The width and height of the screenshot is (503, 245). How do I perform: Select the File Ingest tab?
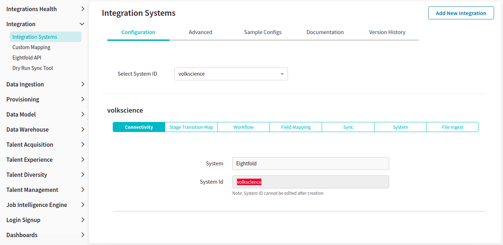(x=453, y=127)
